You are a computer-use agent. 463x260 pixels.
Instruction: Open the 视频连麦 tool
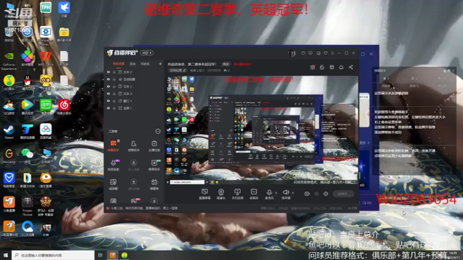click(113, 165)
